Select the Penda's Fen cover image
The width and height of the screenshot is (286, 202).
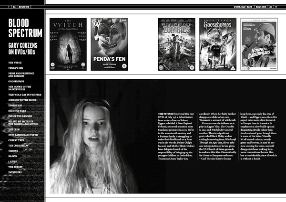pos(109,44)
